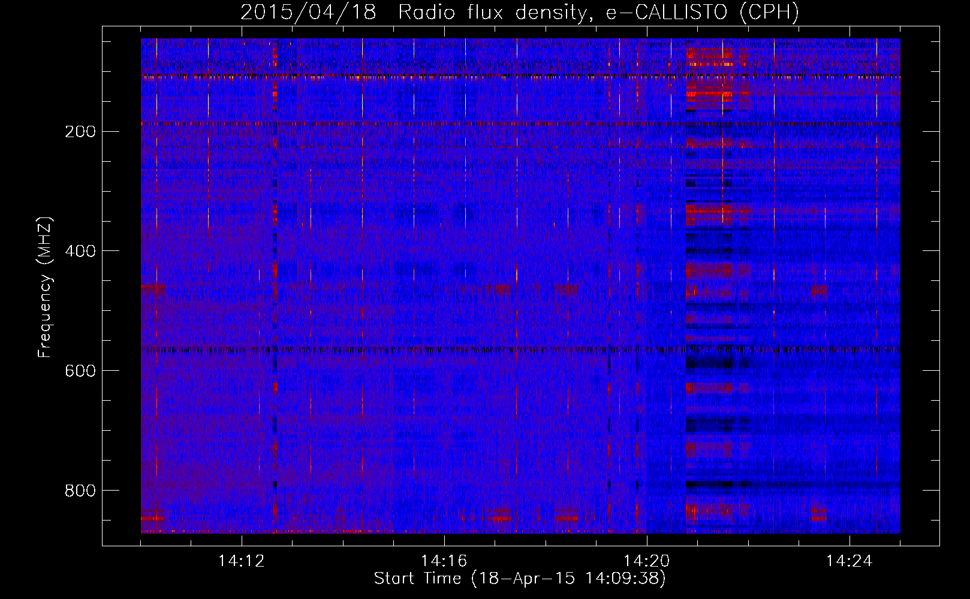970x599 pixels.
Task: Click the 14:20 time tick label
Action: point(647,561)
